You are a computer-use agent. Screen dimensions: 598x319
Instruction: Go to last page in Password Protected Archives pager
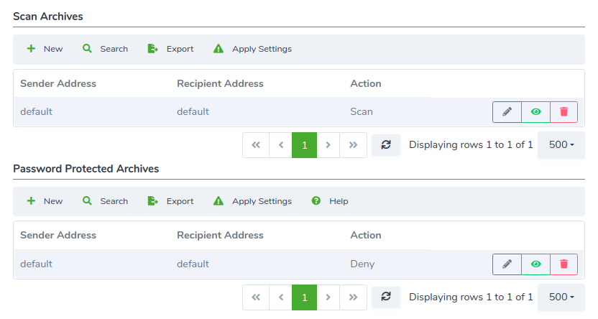click(x=353, y=297)
